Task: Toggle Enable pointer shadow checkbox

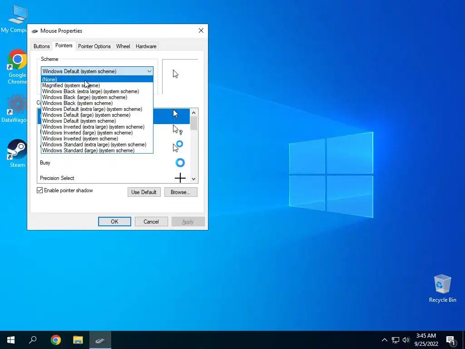Action: [x=40, y=190]
